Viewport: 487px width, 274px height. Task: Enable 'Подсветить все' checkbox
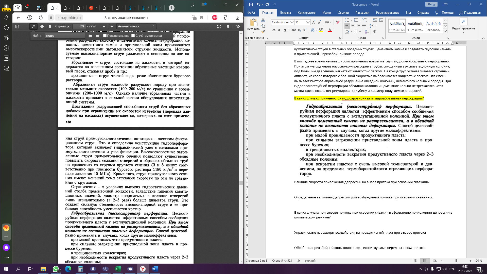(x=105, y=36)
